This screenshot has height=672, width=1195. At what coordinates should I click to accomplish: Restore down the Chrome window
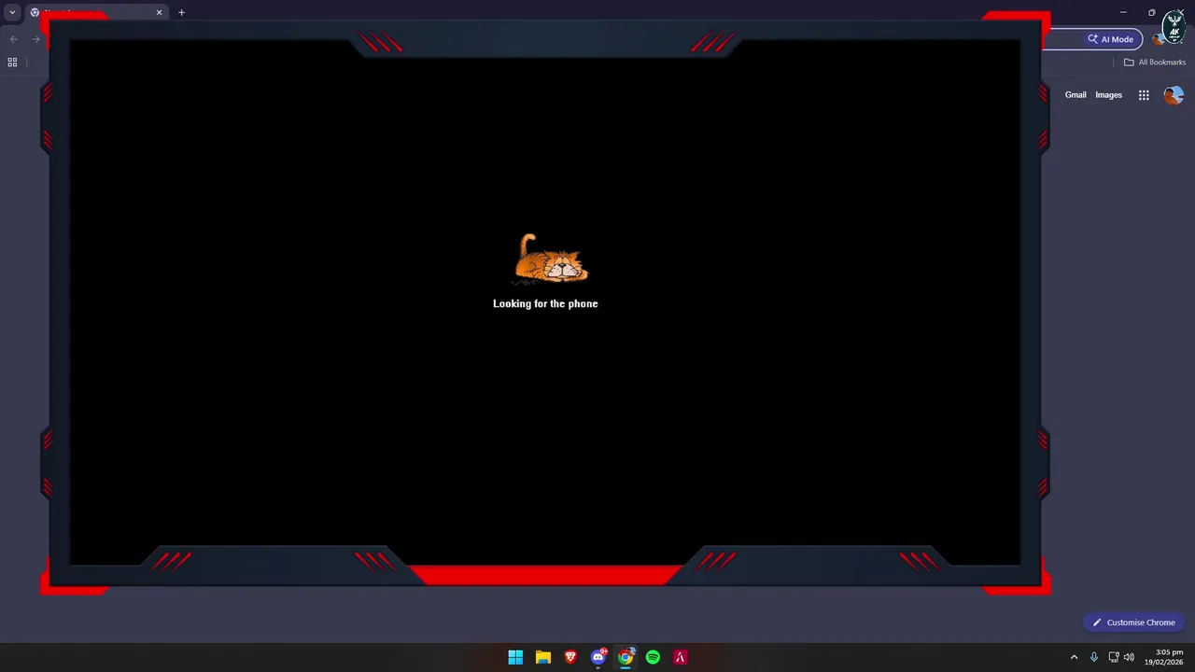click(x=1151, y=12)
